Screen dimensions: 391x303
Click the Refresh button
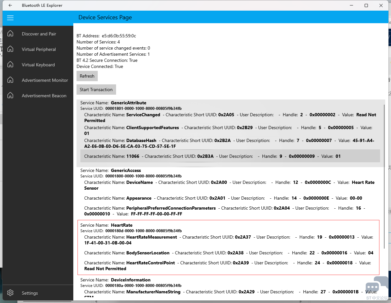pyautogui.click(x=87, y=76)
